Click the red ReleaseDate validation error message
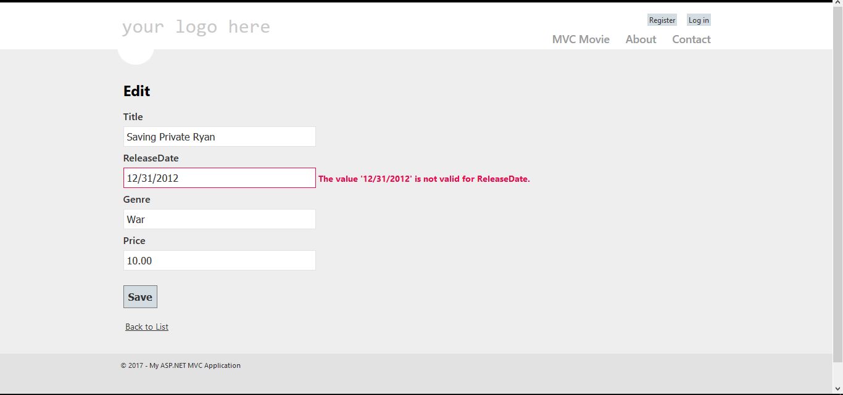The width and height of the screenshot is (843, 395). tap(424, 179)
